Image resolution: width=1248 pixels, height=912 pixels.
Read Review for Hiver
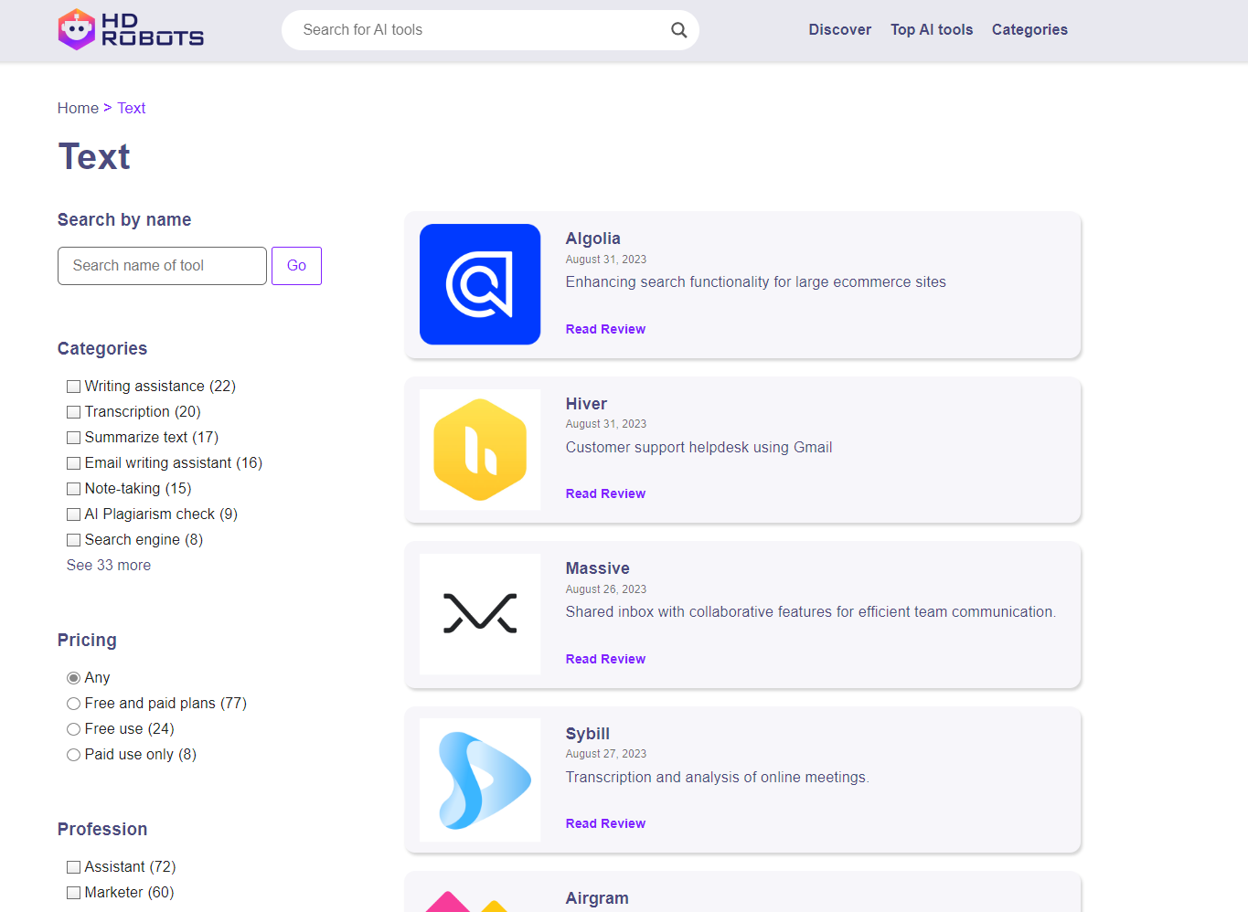pyautogui.click(x=605, y=493)
